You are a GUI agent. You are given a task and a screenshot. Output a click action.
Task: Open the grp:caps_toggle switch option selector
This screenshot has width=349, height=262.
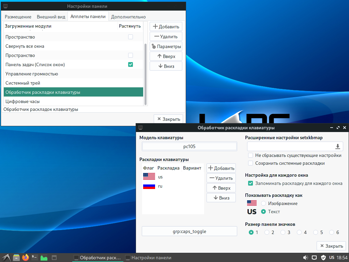(189, 231)
